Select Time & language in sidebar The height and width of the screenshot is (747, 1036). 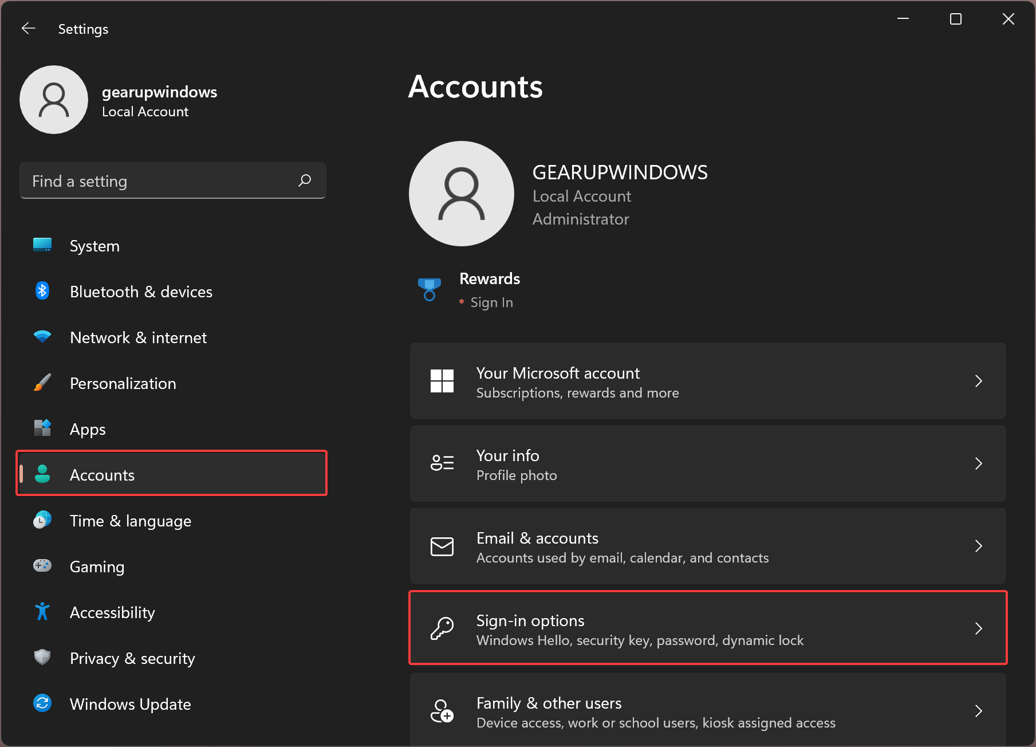point(131,520)
